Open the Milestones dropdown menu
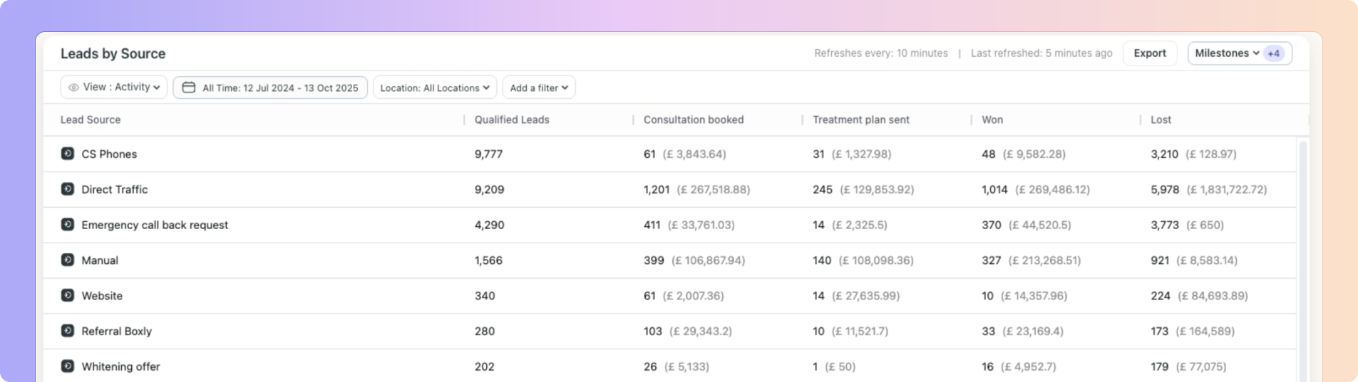The width and height of the screenshot is (1358, 382). click(1226, 53)
